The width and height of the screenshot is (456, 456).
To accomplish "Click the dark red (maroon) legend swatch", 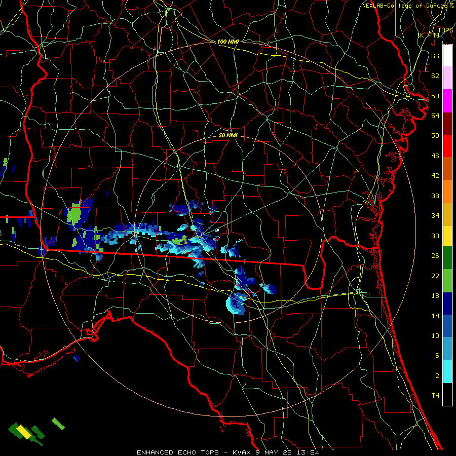I will (447, 123).
